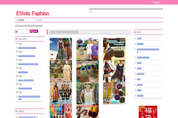Screen dimensions: 178x118
Task: Open the kaftan dresses on mannequins thumbnail
Action: tap(61, 71)
